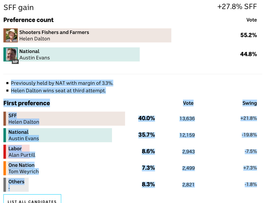Click Tom Weyrich's name under One Nation
This screenshot has width=266, height=203.
(x=23, y=172)
